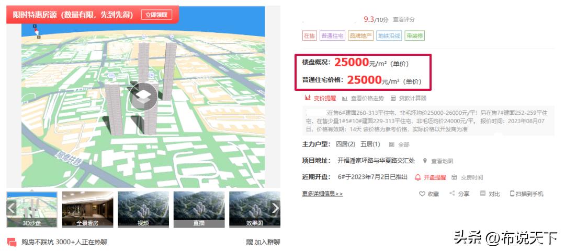Select the 视频 thumbnail

tap(143, 210)
